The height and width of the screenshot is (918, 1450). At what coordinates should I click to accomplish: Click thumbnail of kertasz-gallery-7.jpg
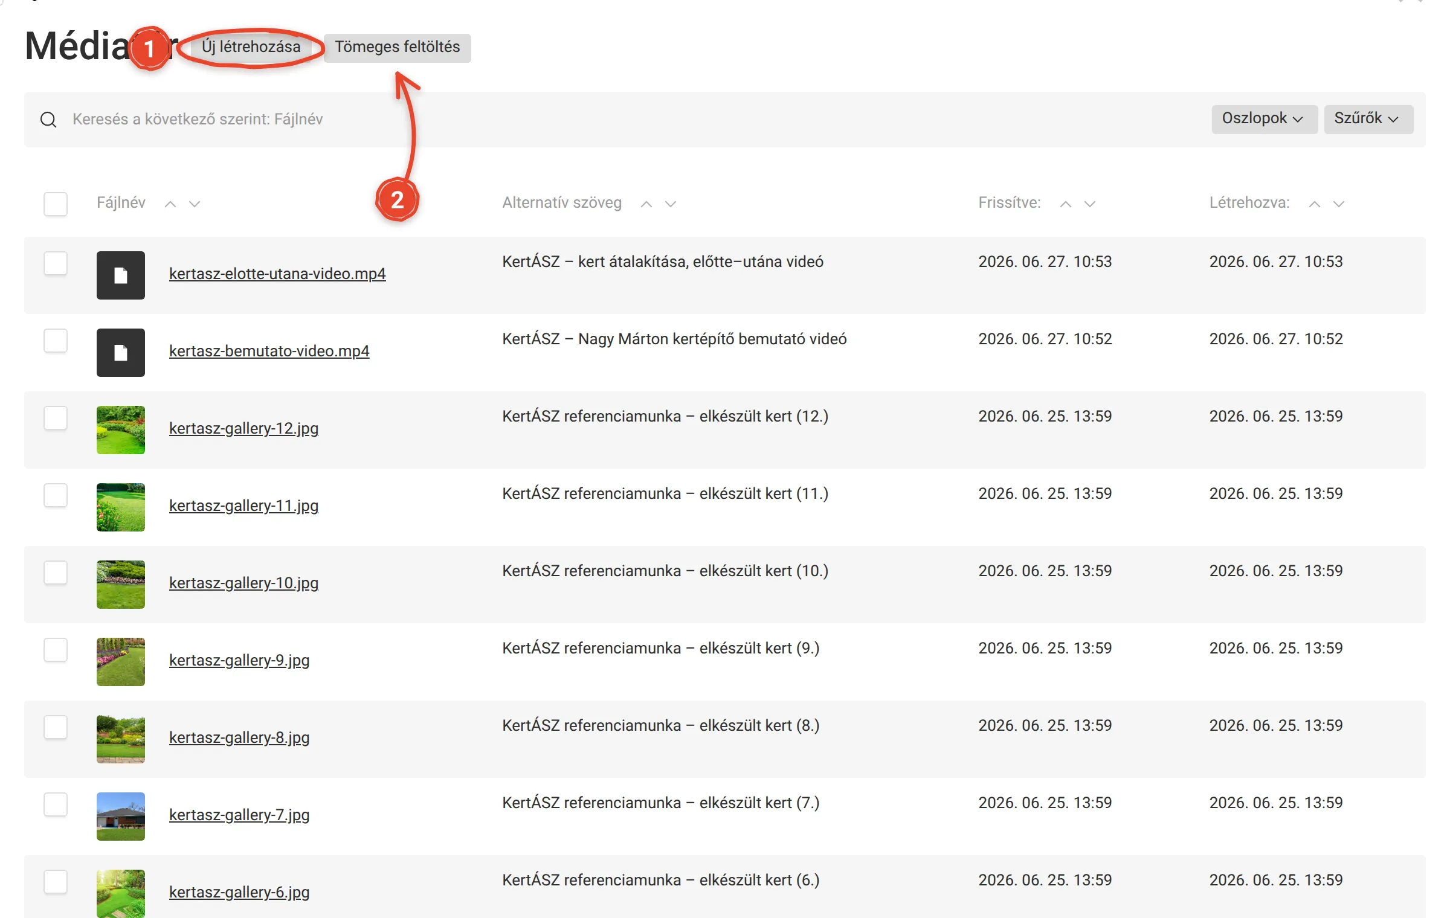[x=121, y=817]
